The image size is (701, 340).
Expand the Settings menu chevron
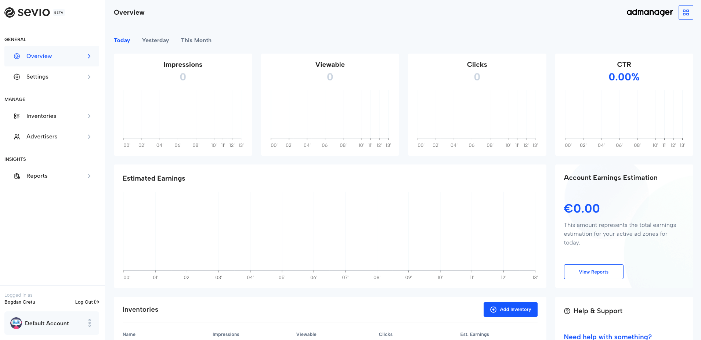(89, 77)
